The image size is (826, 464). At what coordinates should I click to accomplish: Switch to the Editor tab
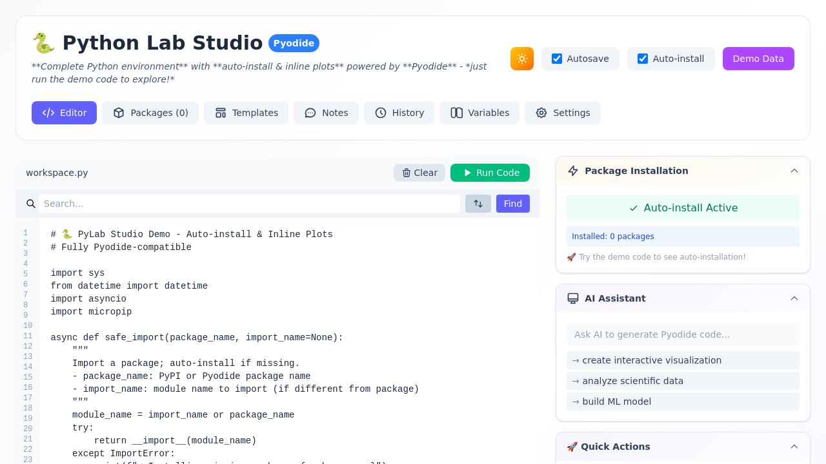64,113
